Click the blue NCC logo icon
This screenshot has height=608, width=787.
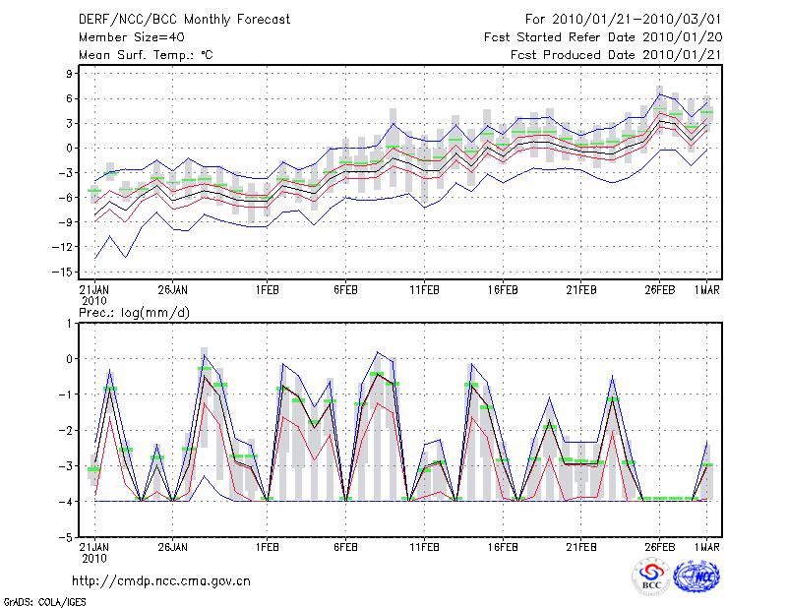tap(696, 577)
